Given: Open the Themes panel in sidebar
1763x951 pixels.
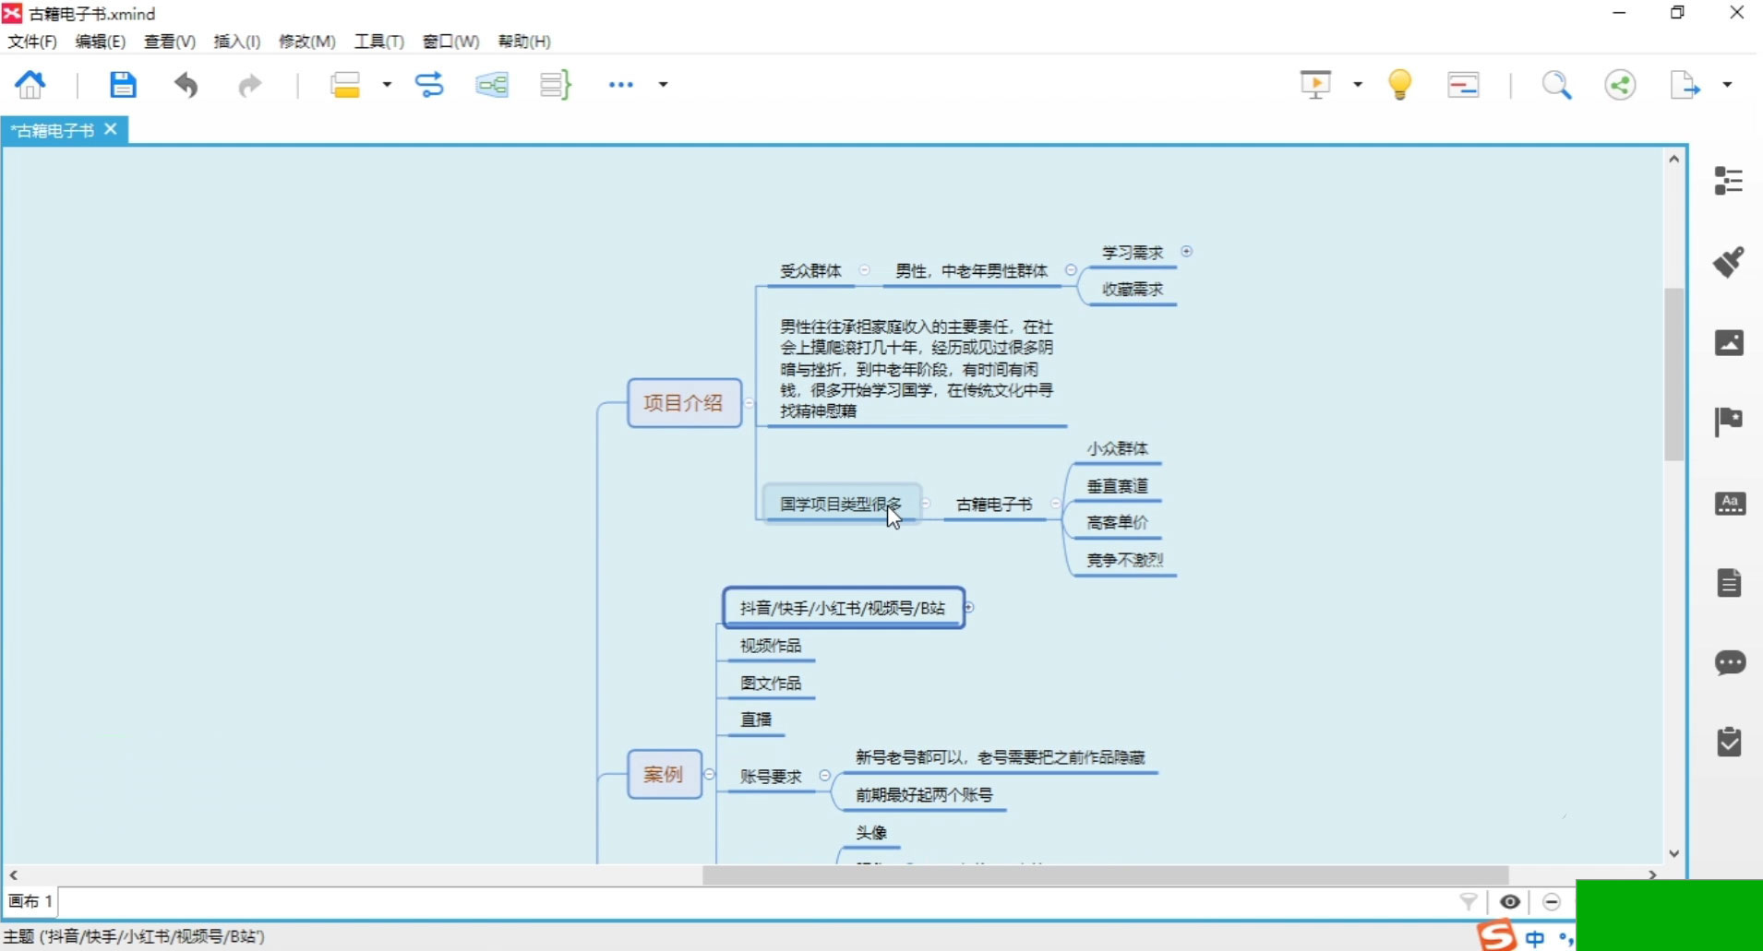Looking at the screenshot, I should [x=1730, y=503].
